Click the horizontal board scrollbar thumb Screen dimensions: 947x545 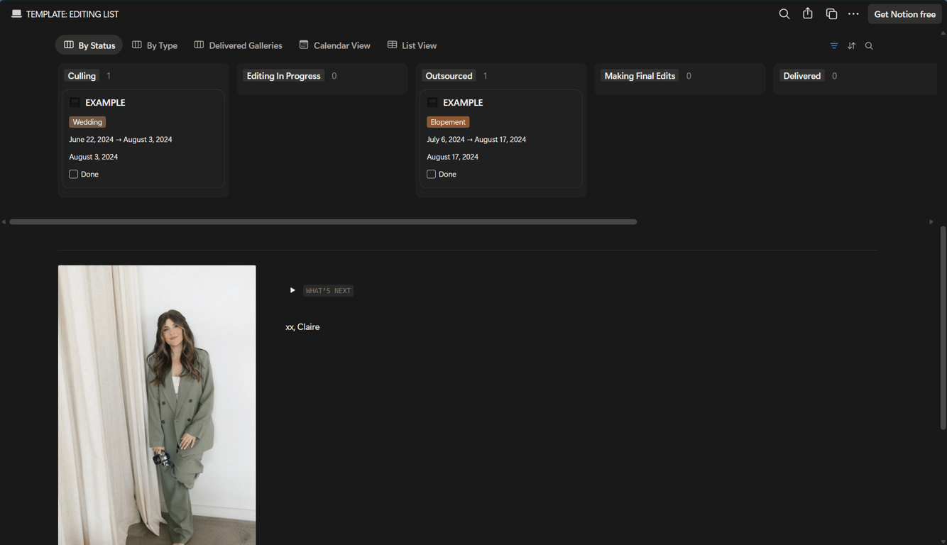pyautogui.click(x=323, y=222)
